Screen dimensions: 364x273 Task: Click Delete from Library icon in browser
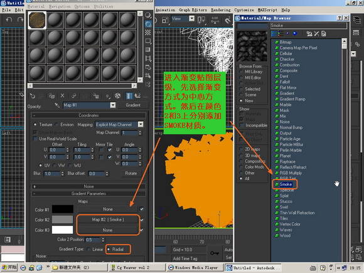pos(317,34)
